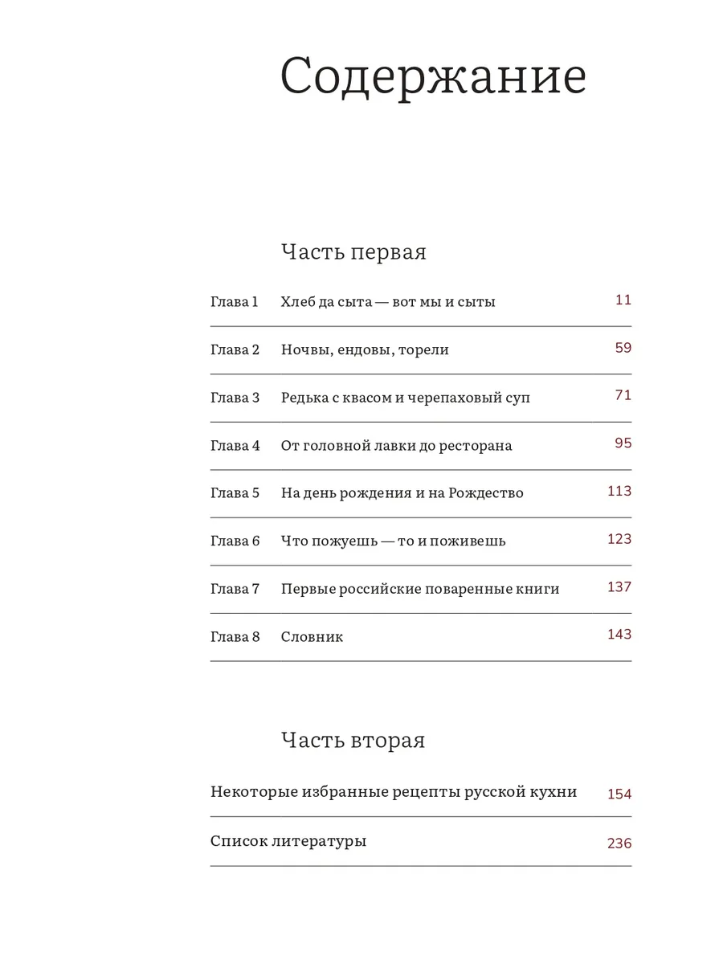The image size is (723, 964).
Task: Open На день рождения и на Рождество
Action: [x=402, y=493]
